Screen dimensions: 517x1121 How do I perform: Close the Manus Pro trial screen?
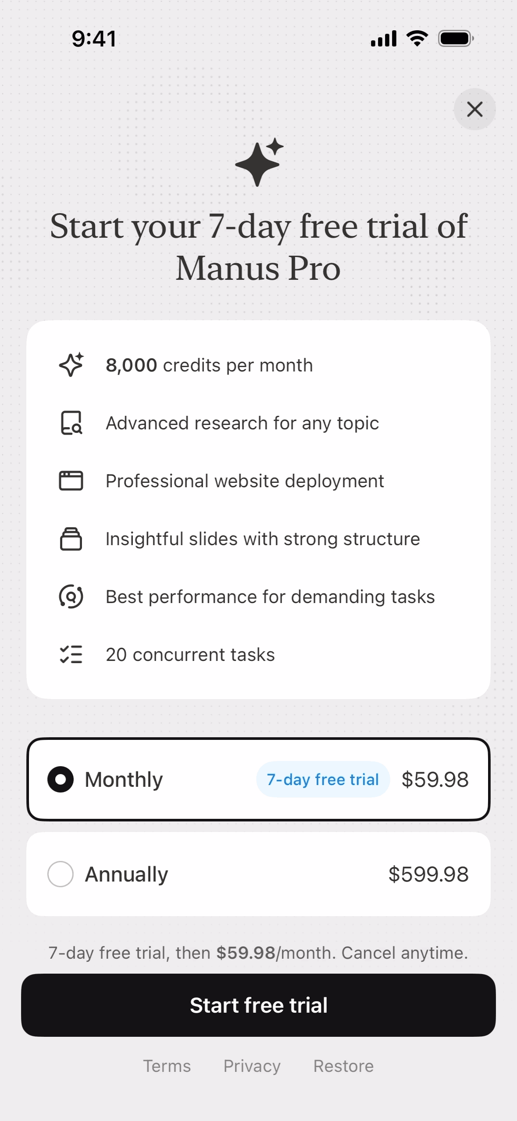click(x=475, y=109)
